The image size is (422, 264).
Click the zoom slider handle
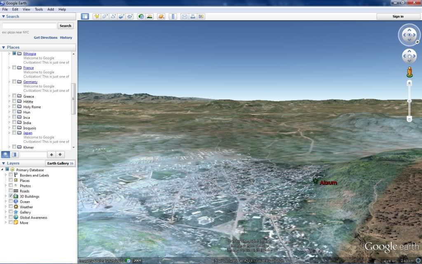pos(409,101)
